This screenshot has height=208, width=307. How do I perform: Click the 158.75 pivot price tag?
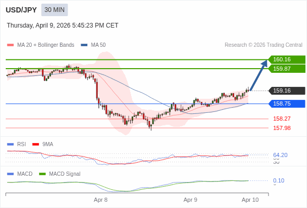[287, 103]
